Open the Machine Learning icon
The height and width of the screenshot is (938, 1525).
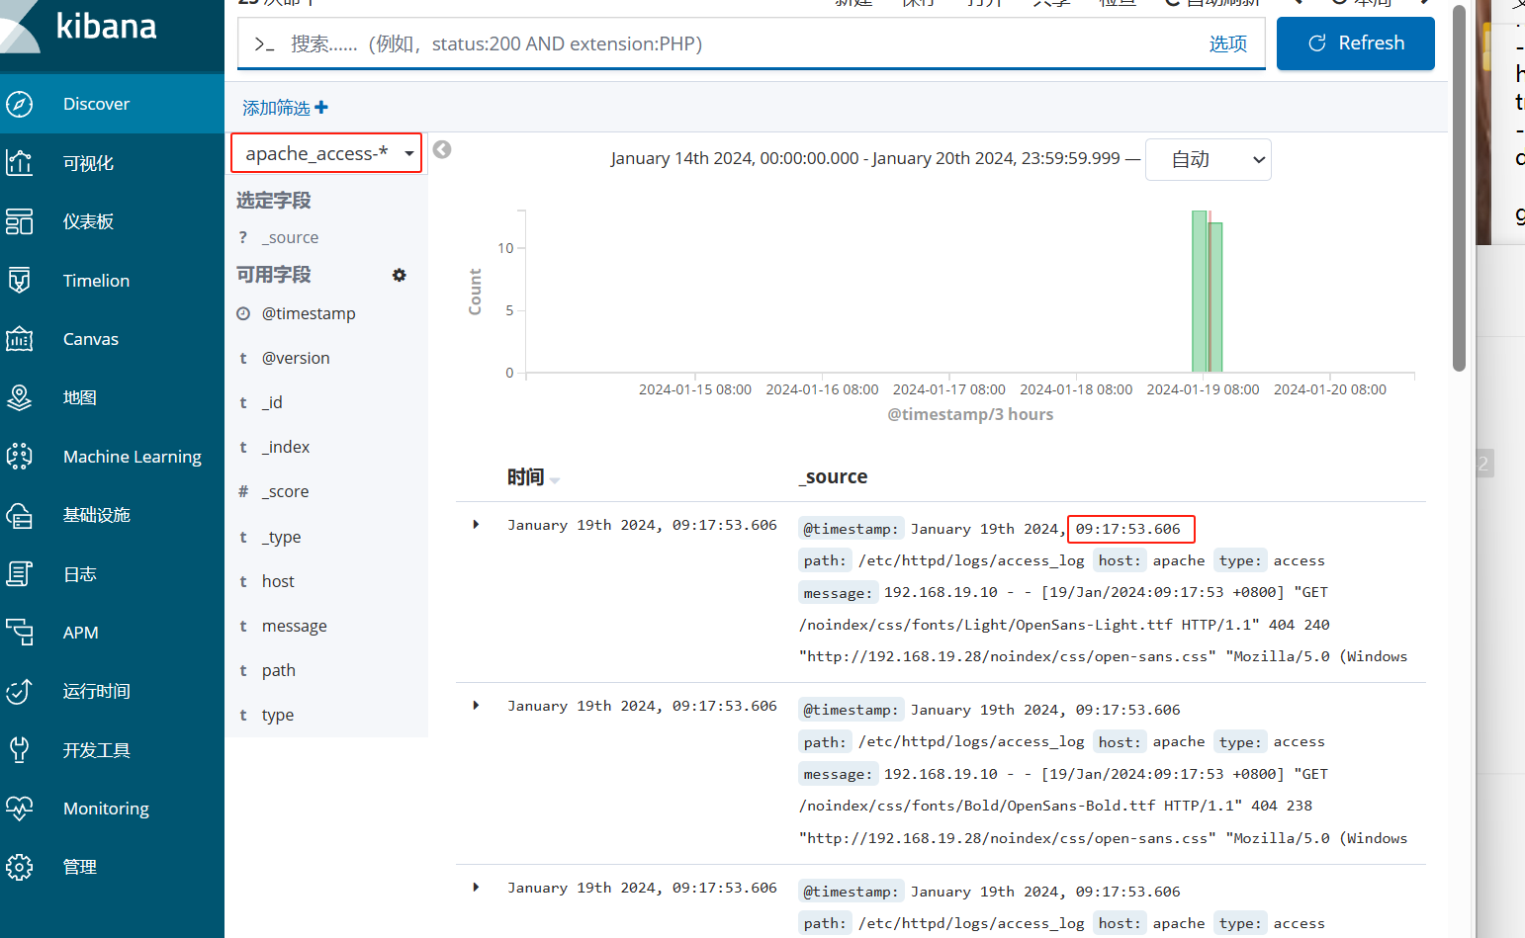(20, 457)
